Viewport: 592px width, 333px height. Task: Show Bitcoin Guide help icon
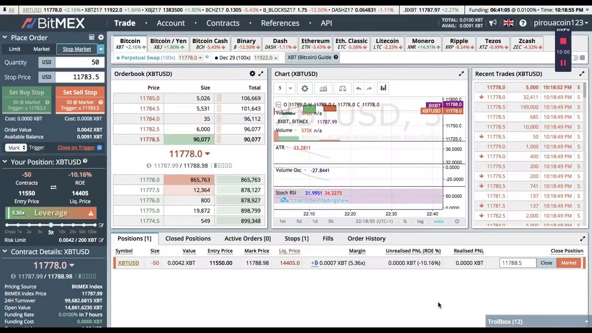pos(336,57)
